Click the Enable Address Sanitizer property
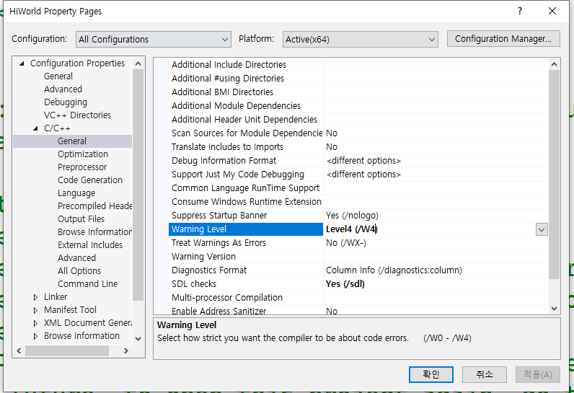Screen dimensions: 574x393 click(218, 311)
